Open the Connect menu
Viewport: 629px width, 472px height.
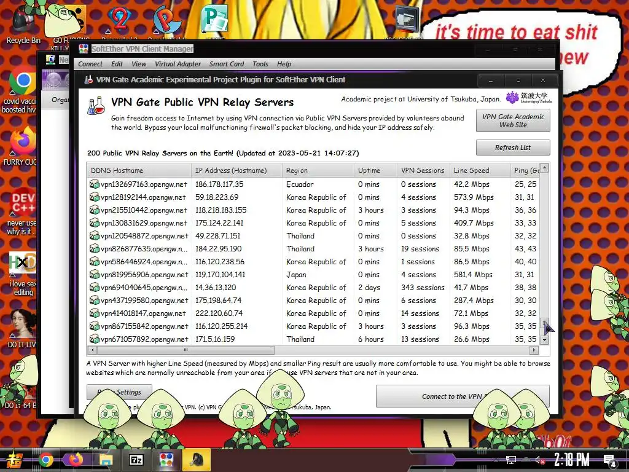[x=90, y=64]
